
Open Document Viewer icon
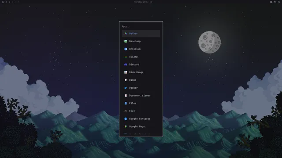126,96
